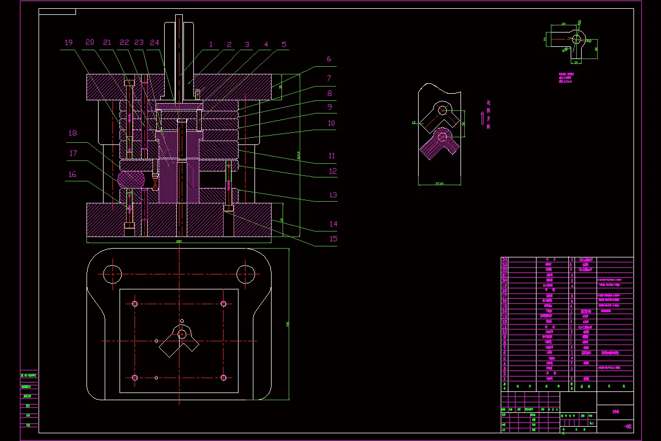661x441 pixels.
Task: Click callout label 15 right of the die
Action: 333,239
